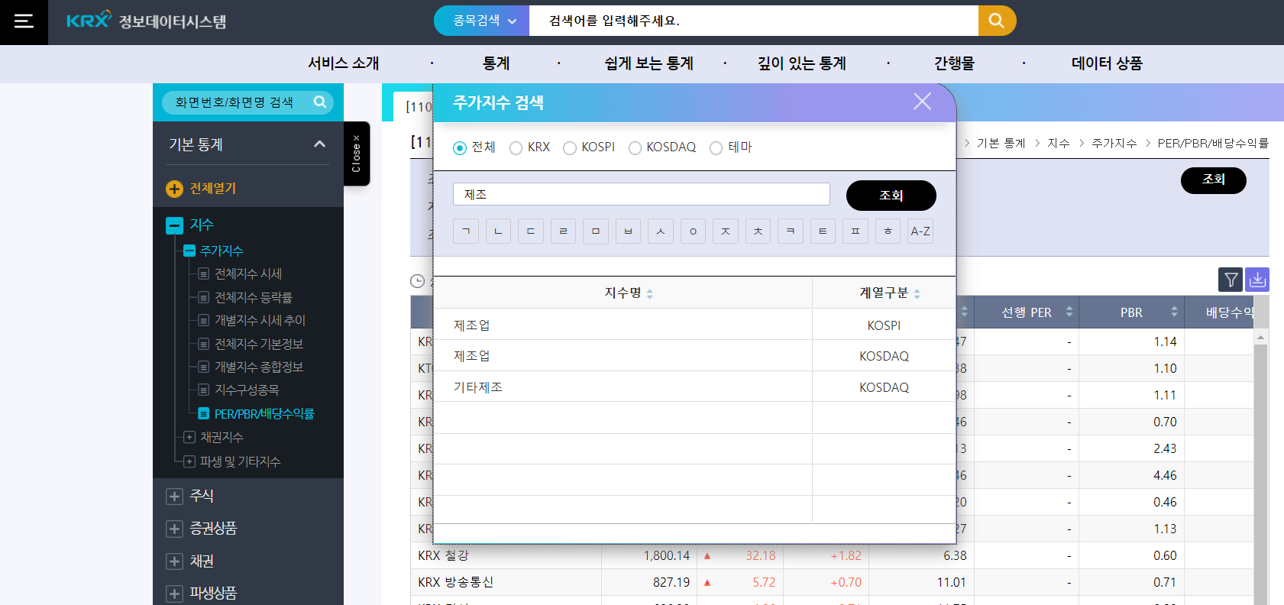This screenshot has height=605, width=1284.
Task: Click the top 검색어 search input
Action: tap(754, 21)
